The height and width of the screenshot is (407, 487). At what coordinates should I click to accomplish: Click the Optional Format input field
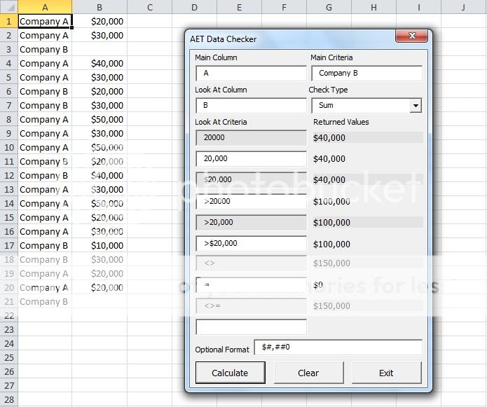click(x=338, y=347)
